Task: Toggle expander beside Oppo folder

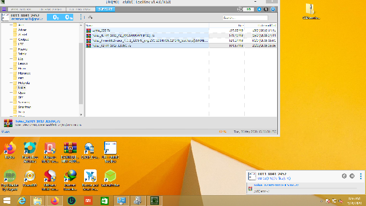Action: (x=11, y=93)
